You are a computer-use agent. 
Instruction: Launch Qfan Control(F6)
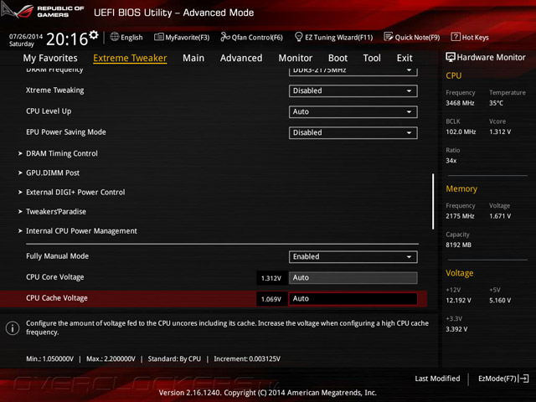[x=251, y=37]
